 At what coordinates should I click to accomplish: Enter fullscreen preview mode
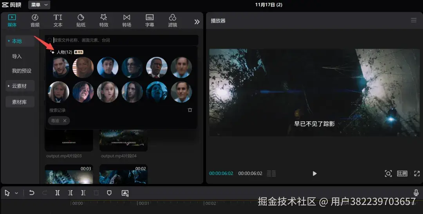417,173
